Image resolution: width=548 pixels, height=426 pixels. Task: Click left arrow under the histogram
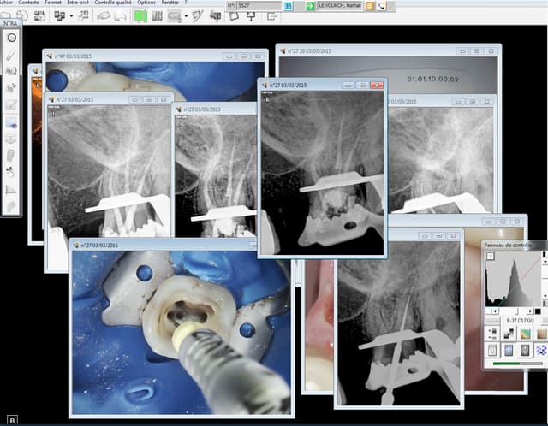click(x=496, y=311)
